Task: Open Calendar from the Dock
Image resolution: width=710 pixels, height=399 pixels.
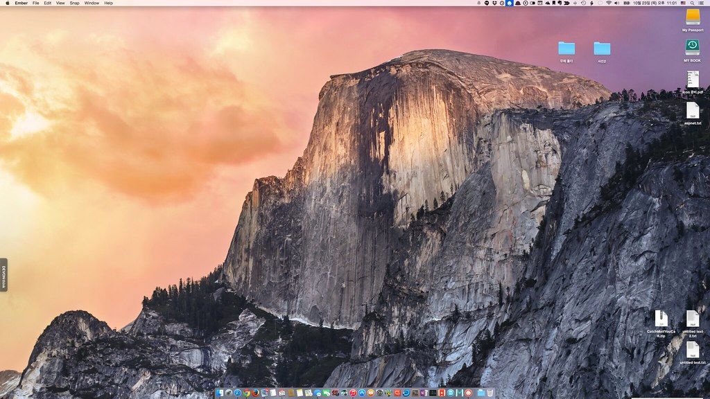Action: click(x=282, y=393)
